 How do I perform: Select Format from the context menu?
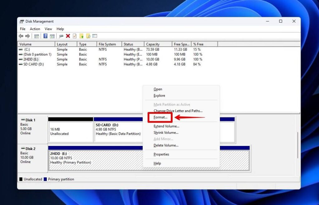point(160,117)
